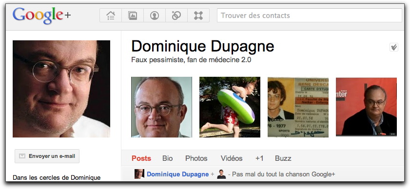The height and width of the screenshot is (189, 410).
Task: Open the Games icon in the toolbar
Action: point(198,16)
